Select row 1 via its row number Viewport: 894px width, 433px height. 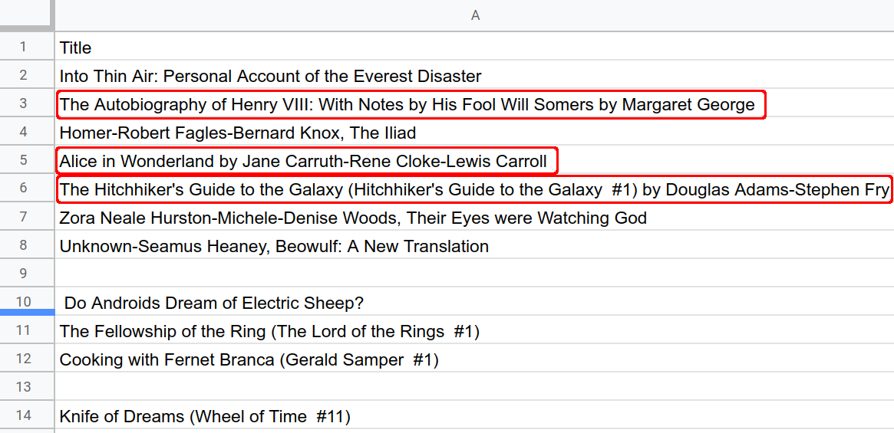(24, 48)
